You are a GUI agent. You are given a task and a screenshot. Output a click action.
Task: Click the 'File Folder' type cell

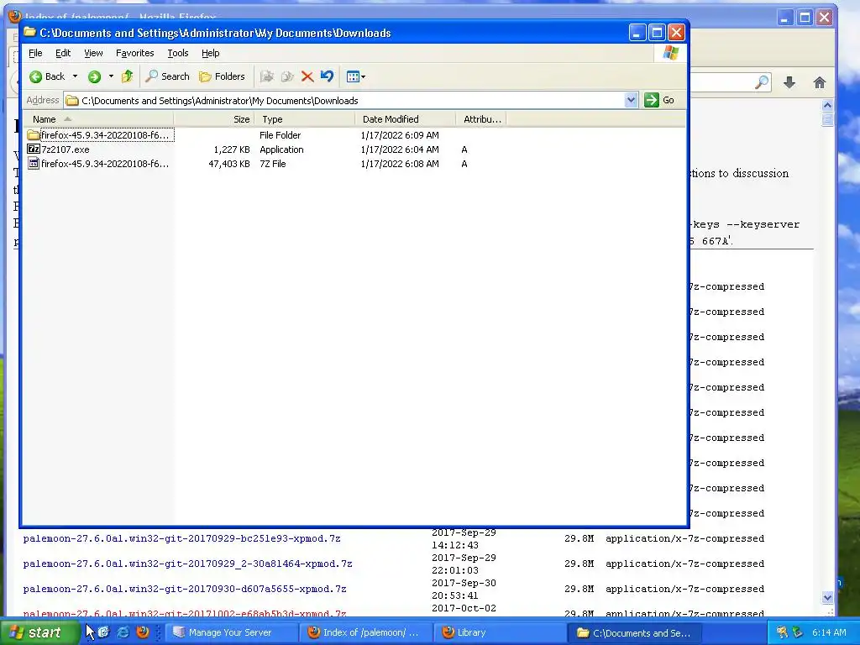tap(281, 135)
